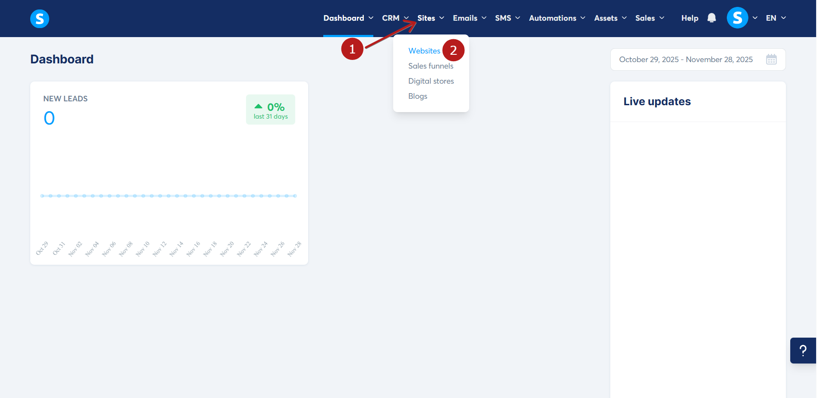
Task: Open Digital stores from the Sites menu
Action: pyautogui.click(x=431, y=81)
